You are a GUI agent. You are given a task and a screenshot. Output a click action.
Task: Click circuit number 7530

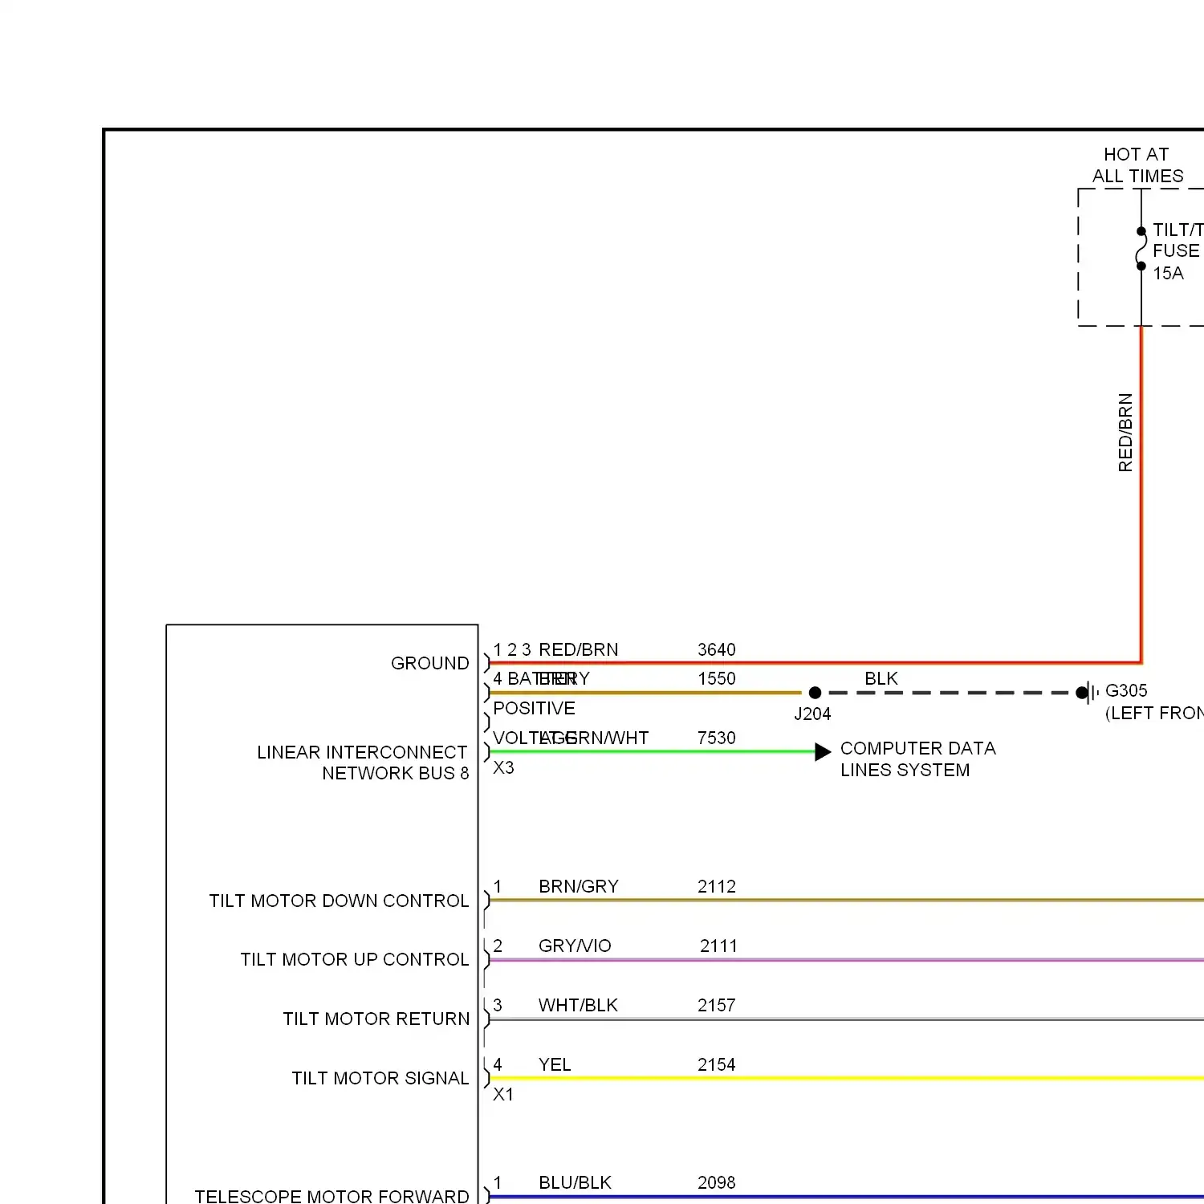pos(717,738)
